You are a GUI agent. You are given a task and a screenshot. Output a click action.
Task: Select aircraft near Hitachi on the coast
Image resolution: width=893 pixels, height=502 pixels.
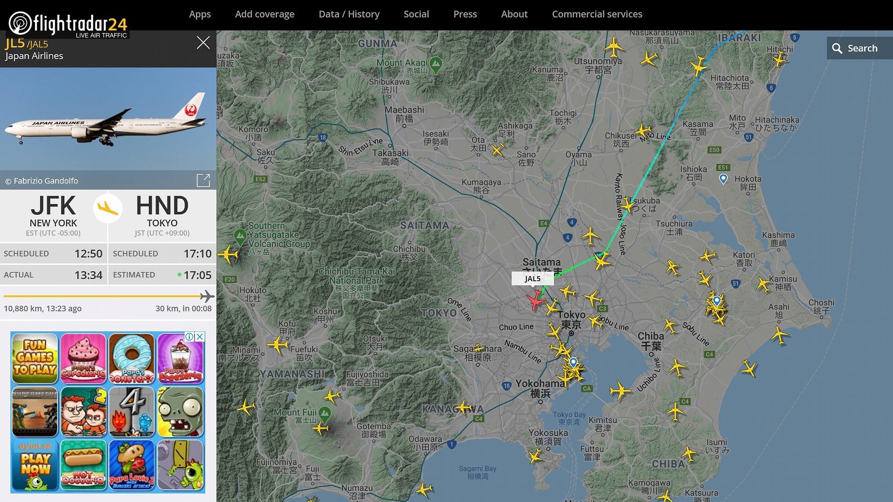(x=780, y=59)
